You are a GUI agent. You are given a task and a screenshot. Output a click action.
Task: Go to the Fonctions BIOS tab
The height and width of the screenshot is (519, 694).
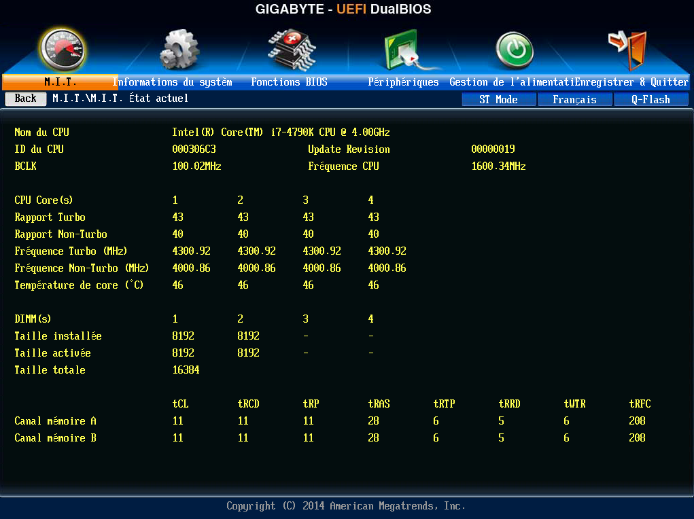pos(289,82)
